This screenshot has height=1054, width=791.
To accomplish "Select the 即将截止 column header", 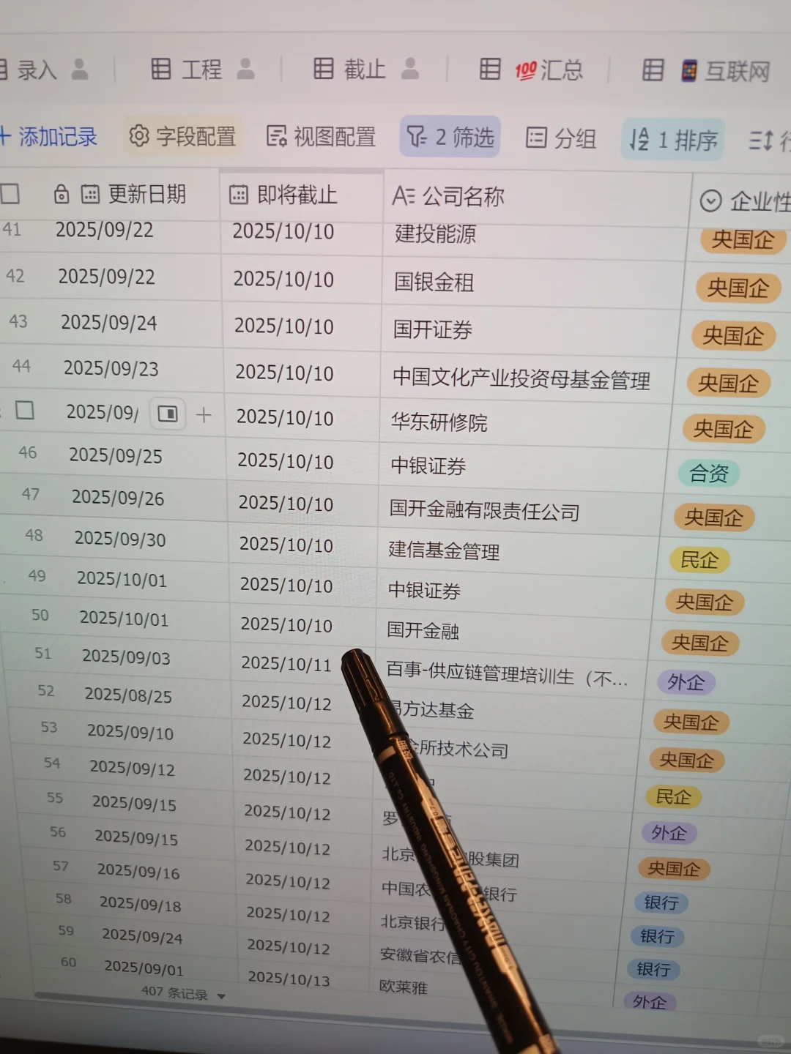I will click(301, 195).
